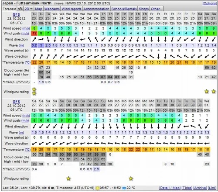Click the blue water temperature wave icon
The height and width of the screenshot is (192, 218).
point(124,188)
